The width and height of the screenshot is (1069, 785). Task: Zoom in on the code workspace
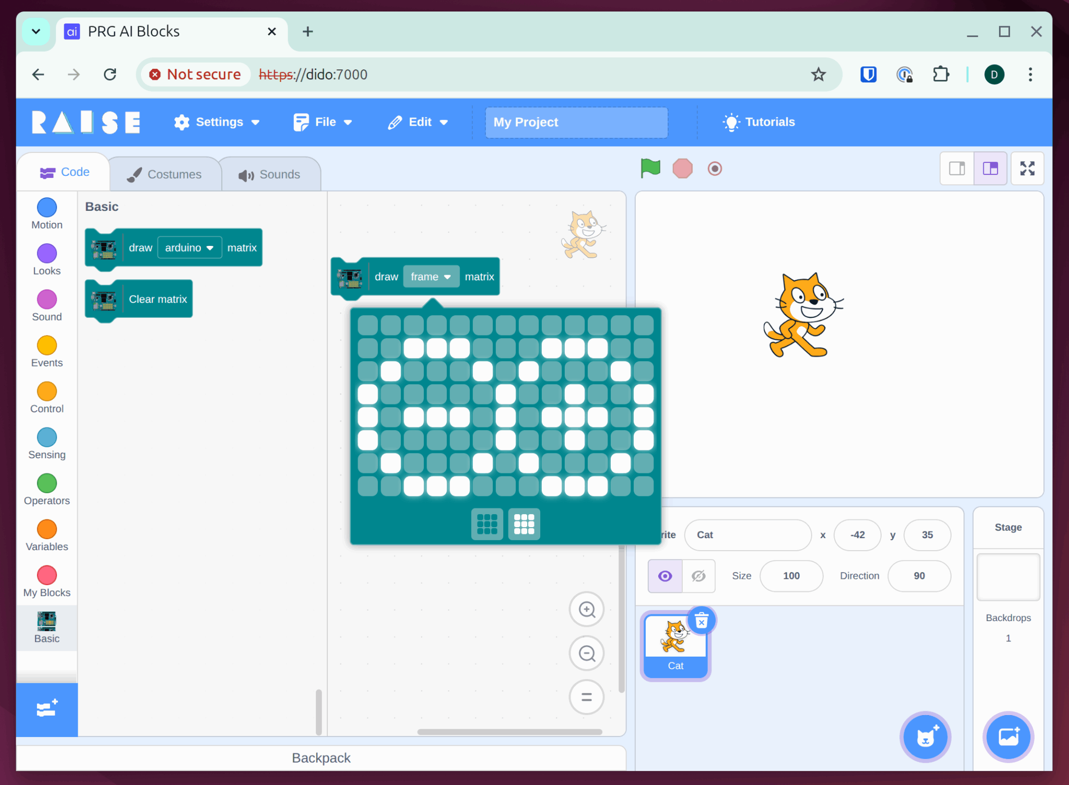(x=587, y=609)
